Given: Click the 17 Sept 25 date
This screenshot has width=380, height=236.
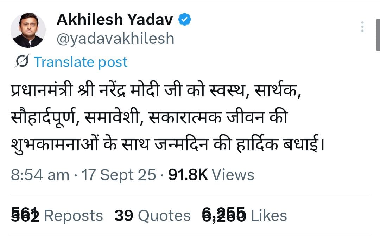Looking at the screenshot, I should click(119, 175).
